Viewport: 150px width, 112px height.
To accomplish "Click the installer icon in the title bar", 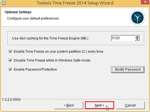I will point(4,3).
